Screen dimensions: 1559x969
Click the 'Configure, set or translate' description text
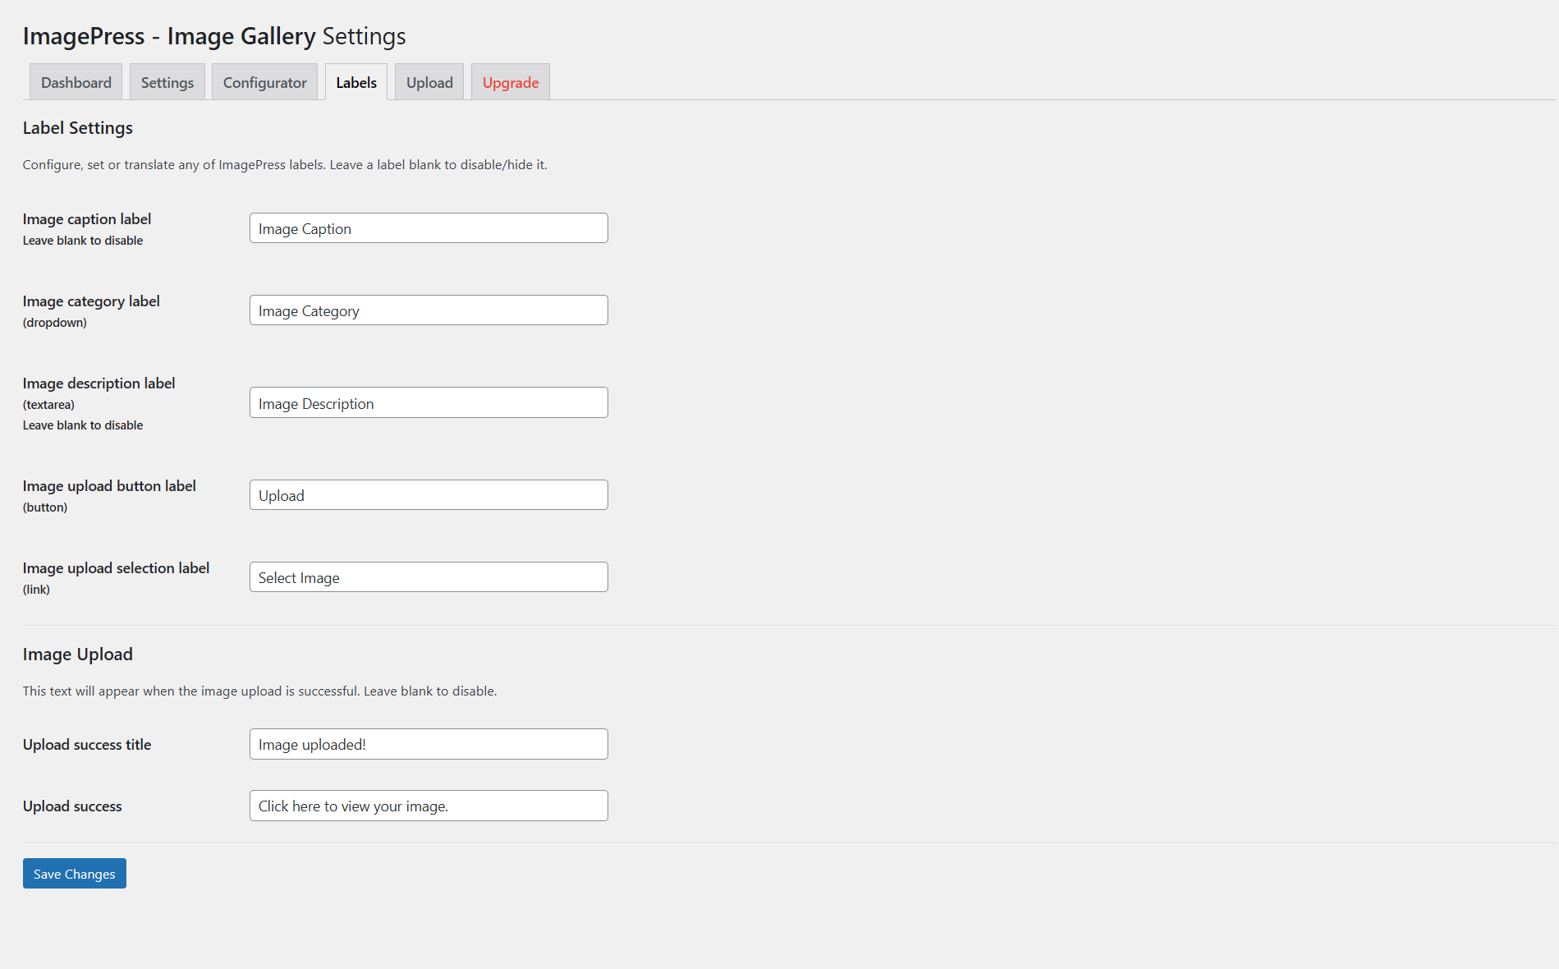(x=285, y=165)
